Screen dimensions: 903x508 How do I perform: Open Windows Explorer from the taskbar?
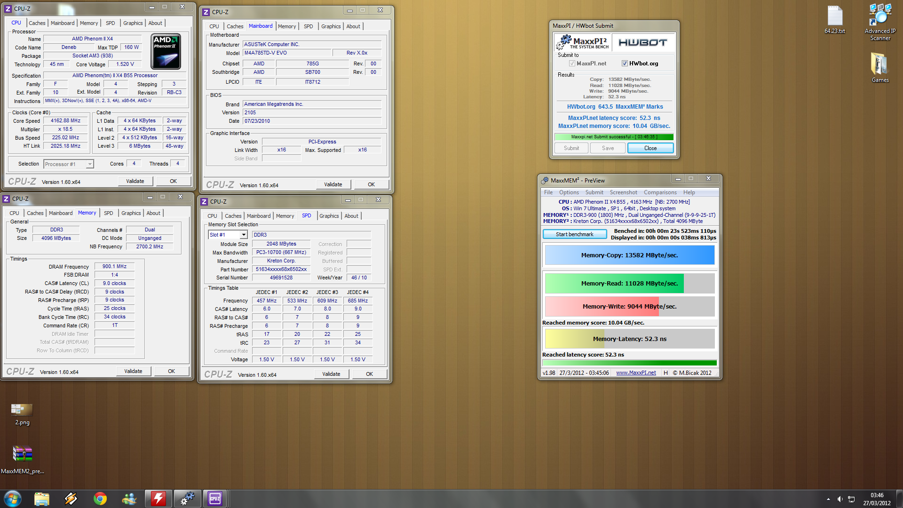(42, 499)
